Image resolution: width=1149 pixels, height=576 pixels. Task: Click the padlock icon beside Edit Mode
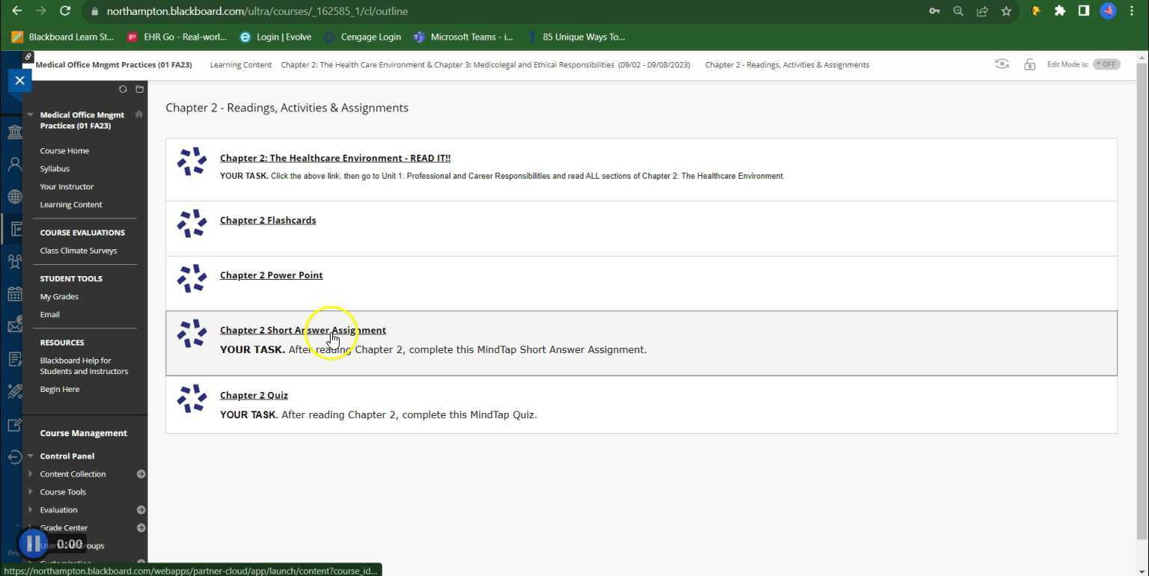point(1029,64)
